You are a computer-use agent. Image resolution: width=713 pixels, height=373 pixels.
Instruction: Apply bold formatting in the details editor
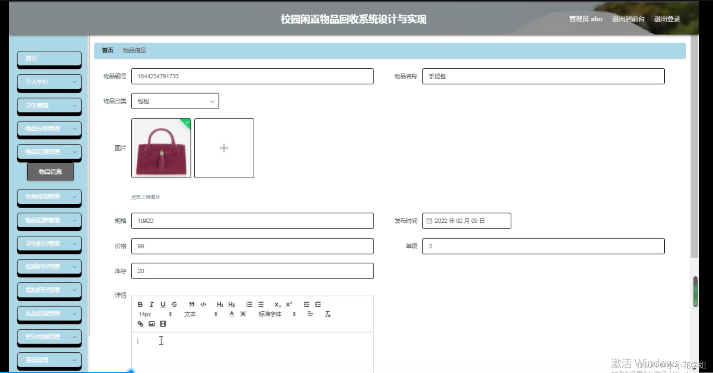tap(140, 304)
